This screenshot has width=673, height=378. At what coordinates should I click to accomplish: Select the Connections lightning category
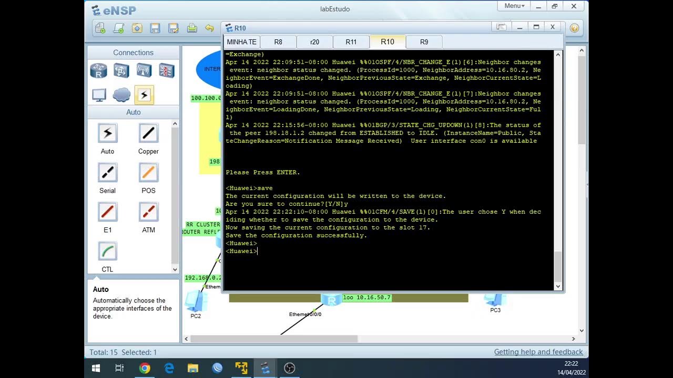tap(144, 94)
